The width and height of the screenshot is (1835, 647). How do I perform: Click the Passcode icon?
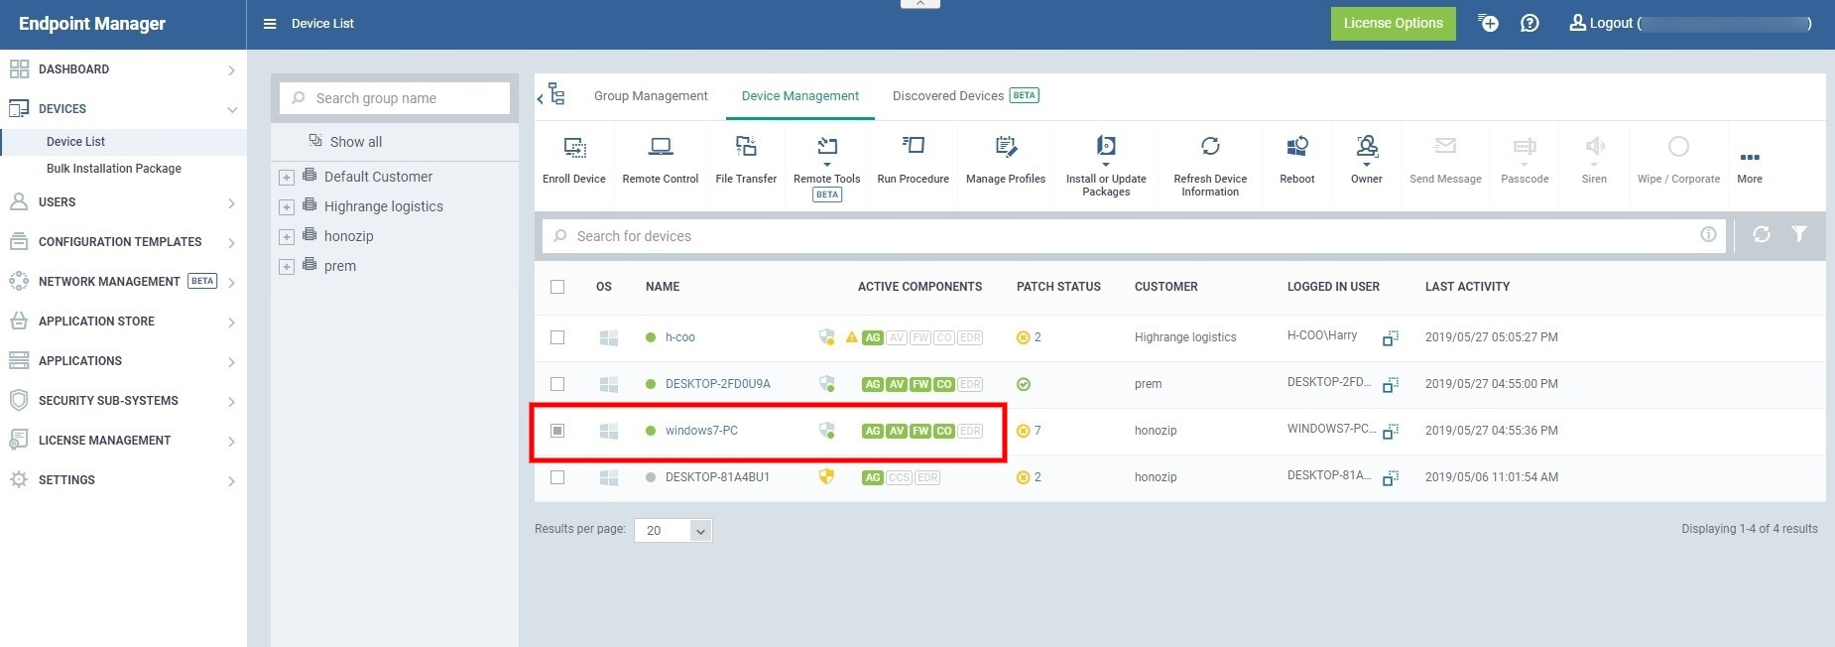pyautogui.click(x=1525, y=147)
